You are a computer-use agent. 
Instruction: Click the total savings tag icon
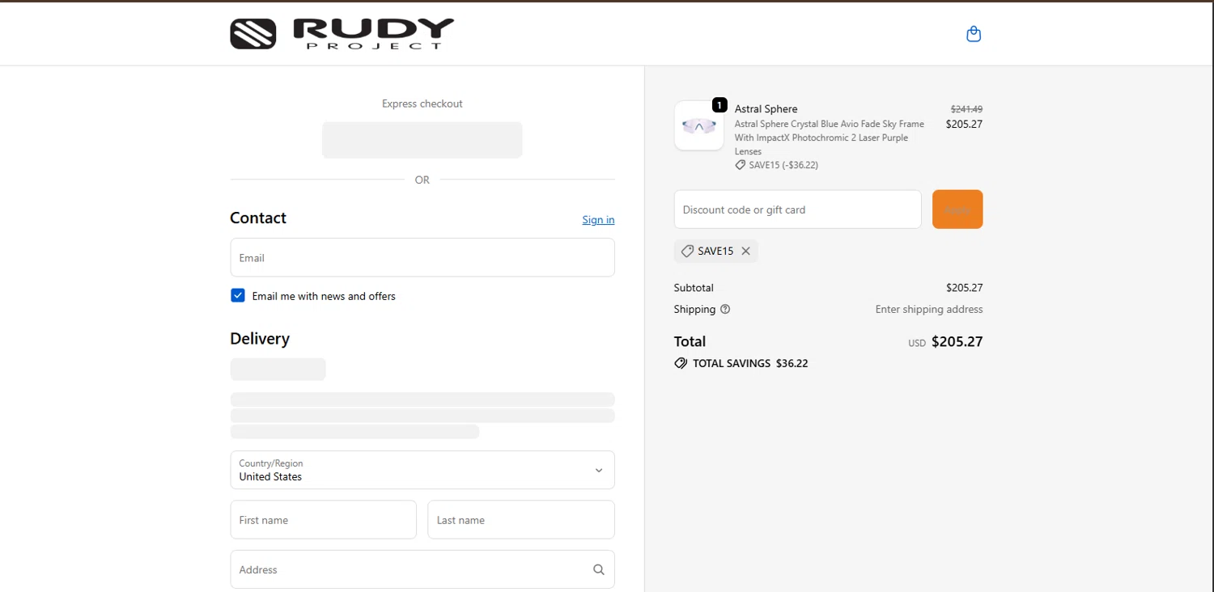681,364
